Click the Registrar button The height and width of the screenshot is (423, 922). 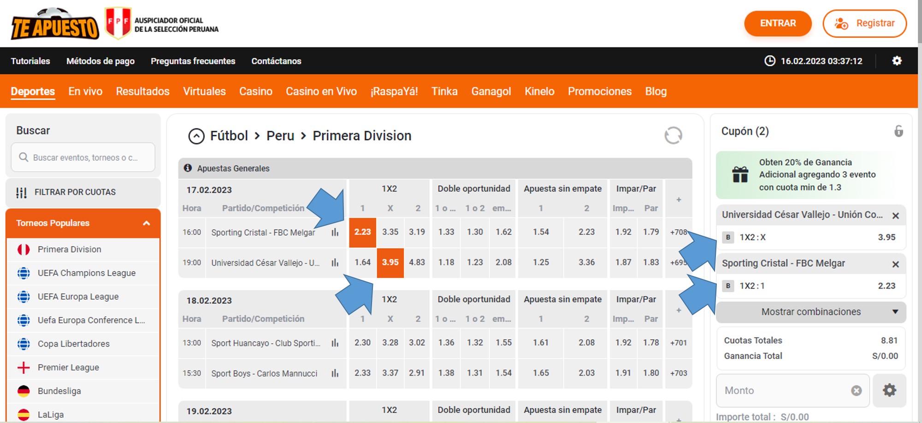pos(864,23)
